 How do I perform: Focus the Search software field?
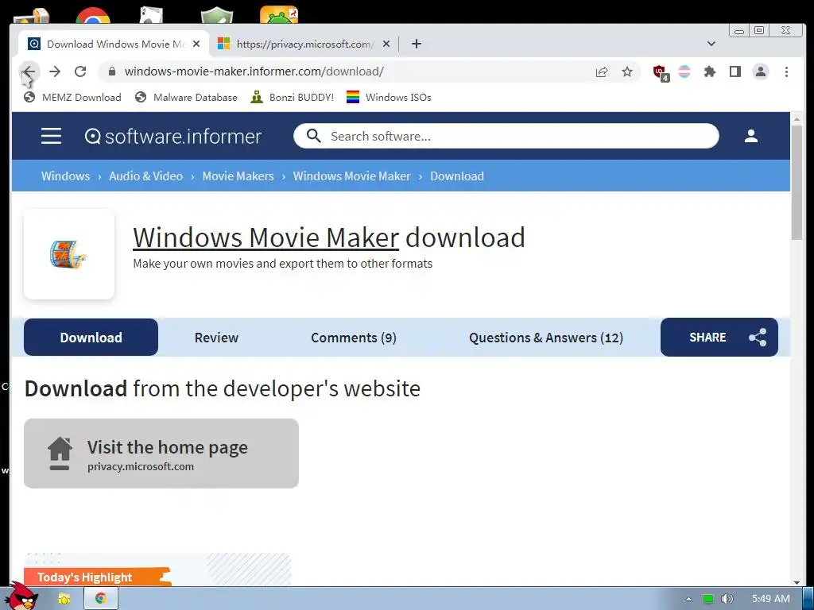tap(506, 136)
